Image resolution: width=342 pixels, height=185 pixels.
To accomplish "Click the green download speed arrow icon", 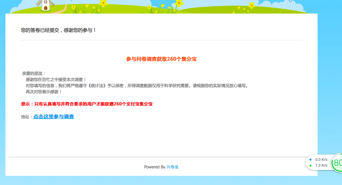I will point(310,166).
